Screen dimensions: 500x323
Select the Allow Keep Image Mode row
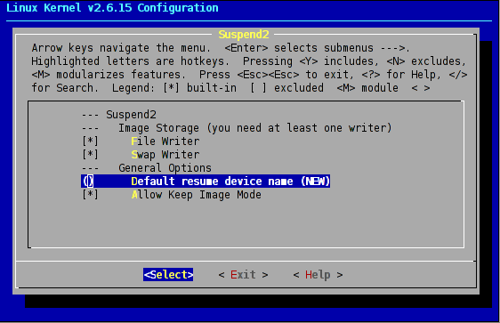pyautogui.click(x=172, y=195)
